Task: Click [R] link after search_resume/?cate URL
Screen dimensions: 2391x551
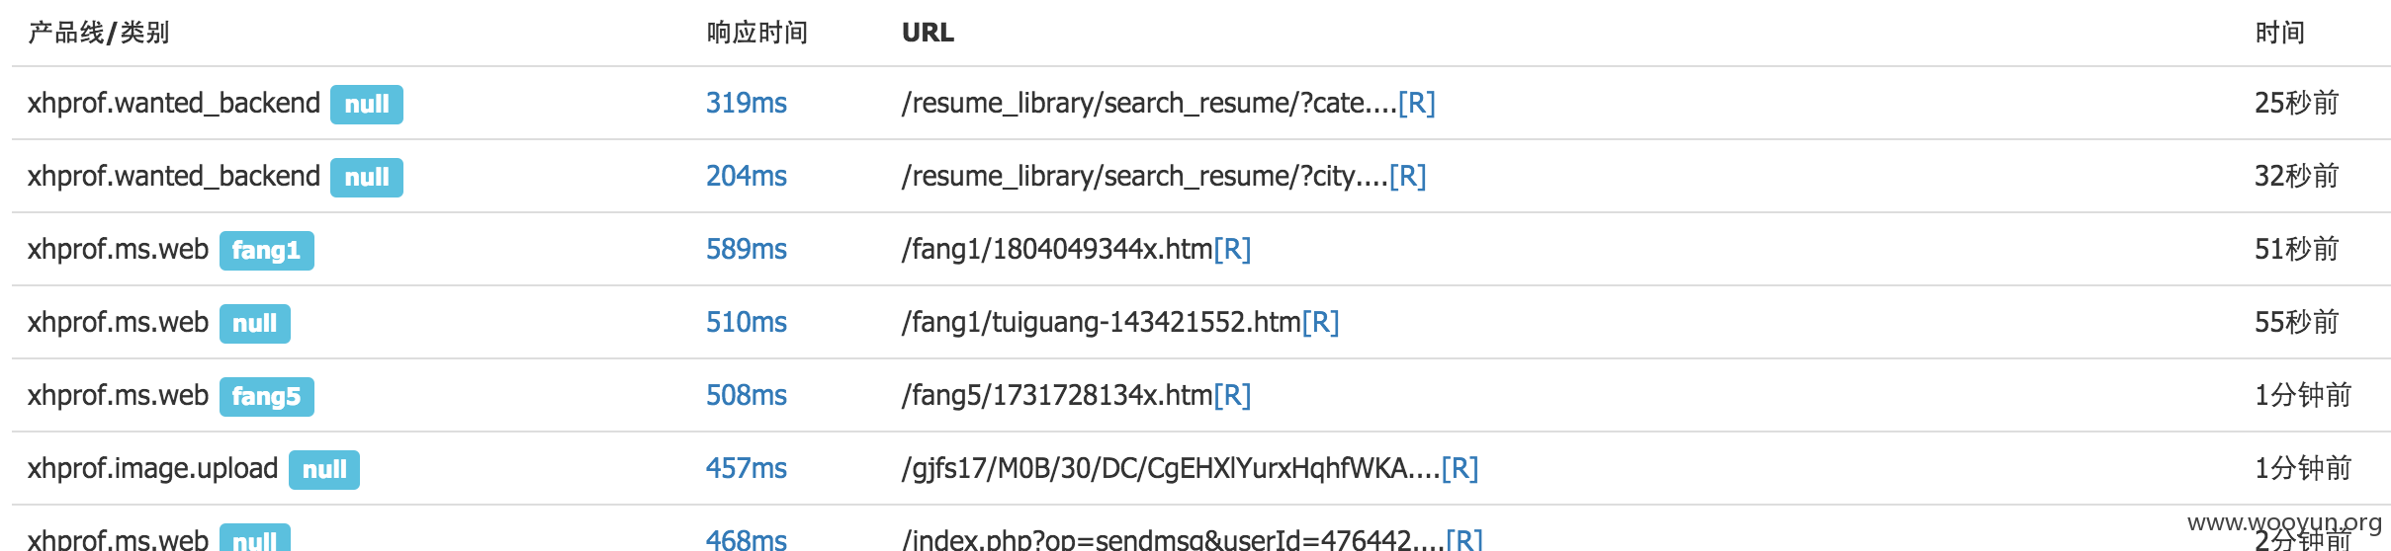Action: point(1416,103)
